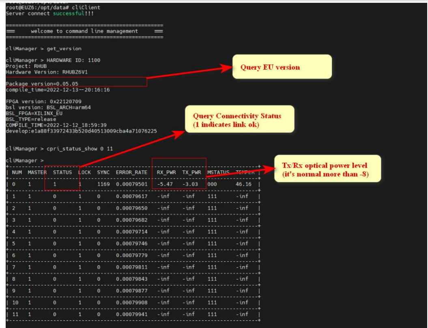This screenshot has width=428, height=328.
Task: Select the TX_PWR column header
Action: [191, 173]
